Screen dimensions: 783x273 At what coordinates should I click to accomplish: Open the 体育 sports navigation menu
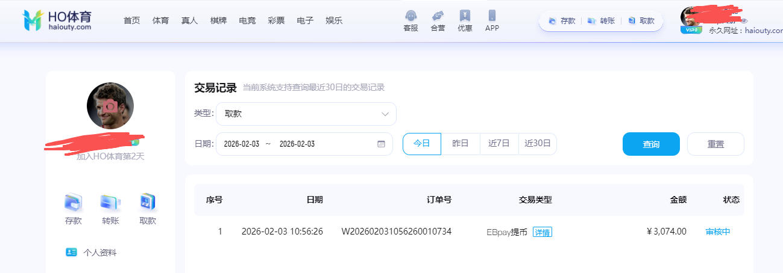(x=161, y=20)
